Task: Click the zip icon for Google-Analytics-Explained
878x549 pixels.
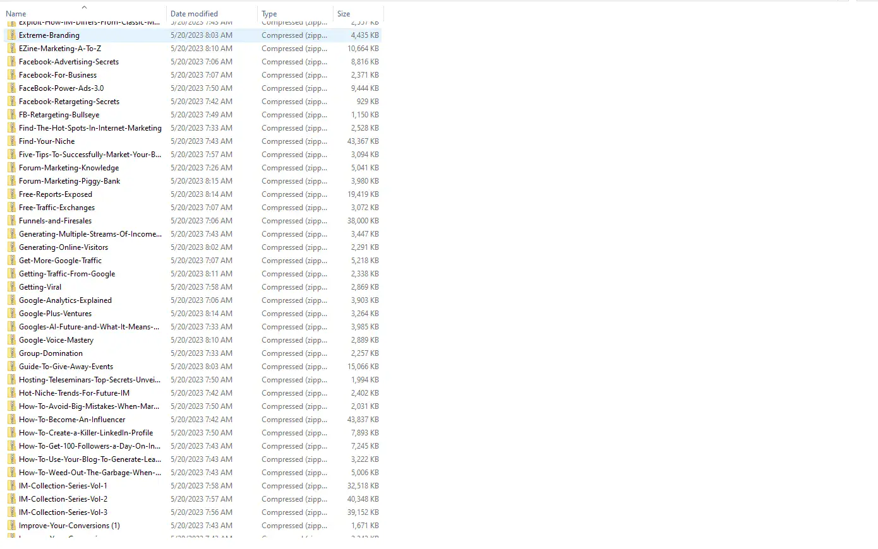Action: 11,300
